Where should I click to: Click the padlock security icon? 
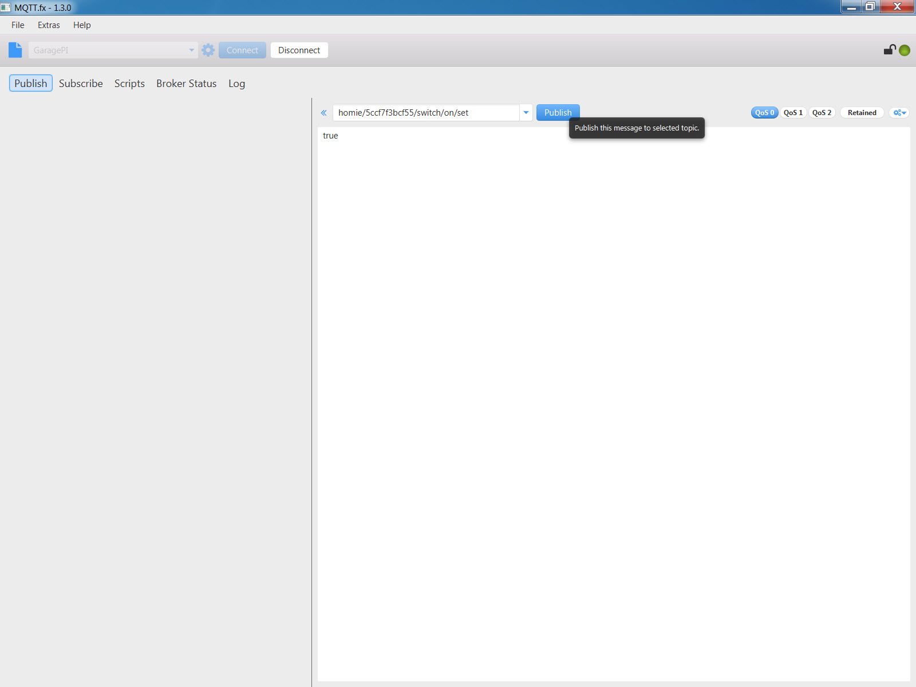coord(888,50)
